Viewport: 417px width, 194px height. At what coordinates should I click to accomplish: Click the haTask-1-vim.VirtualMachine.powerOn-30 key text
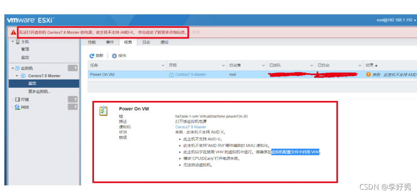click(212, 116)
